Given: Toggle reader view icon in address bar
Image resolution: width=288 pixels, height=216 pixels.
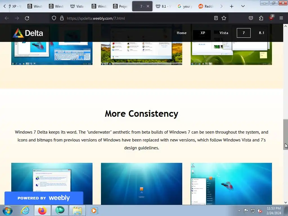Looking at the screenshot, I should (216, 18).
